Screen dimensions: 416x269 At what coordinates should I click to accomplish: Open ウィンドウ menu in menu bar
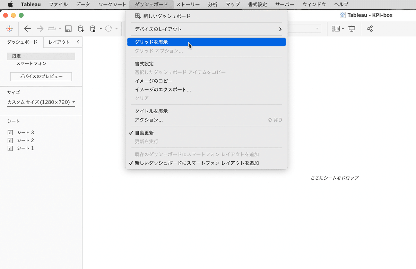[x=314, y=5]
